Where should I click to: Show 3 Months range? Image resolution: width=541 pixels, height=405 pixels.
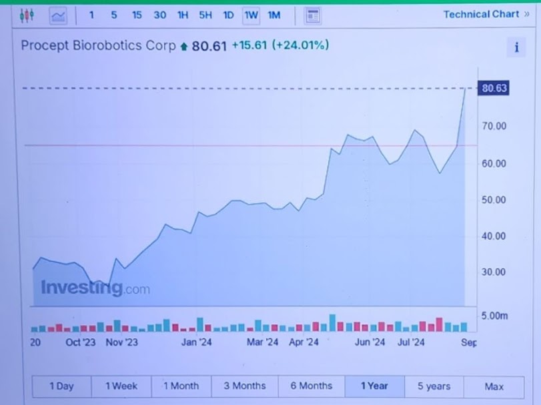coord(245,386)
